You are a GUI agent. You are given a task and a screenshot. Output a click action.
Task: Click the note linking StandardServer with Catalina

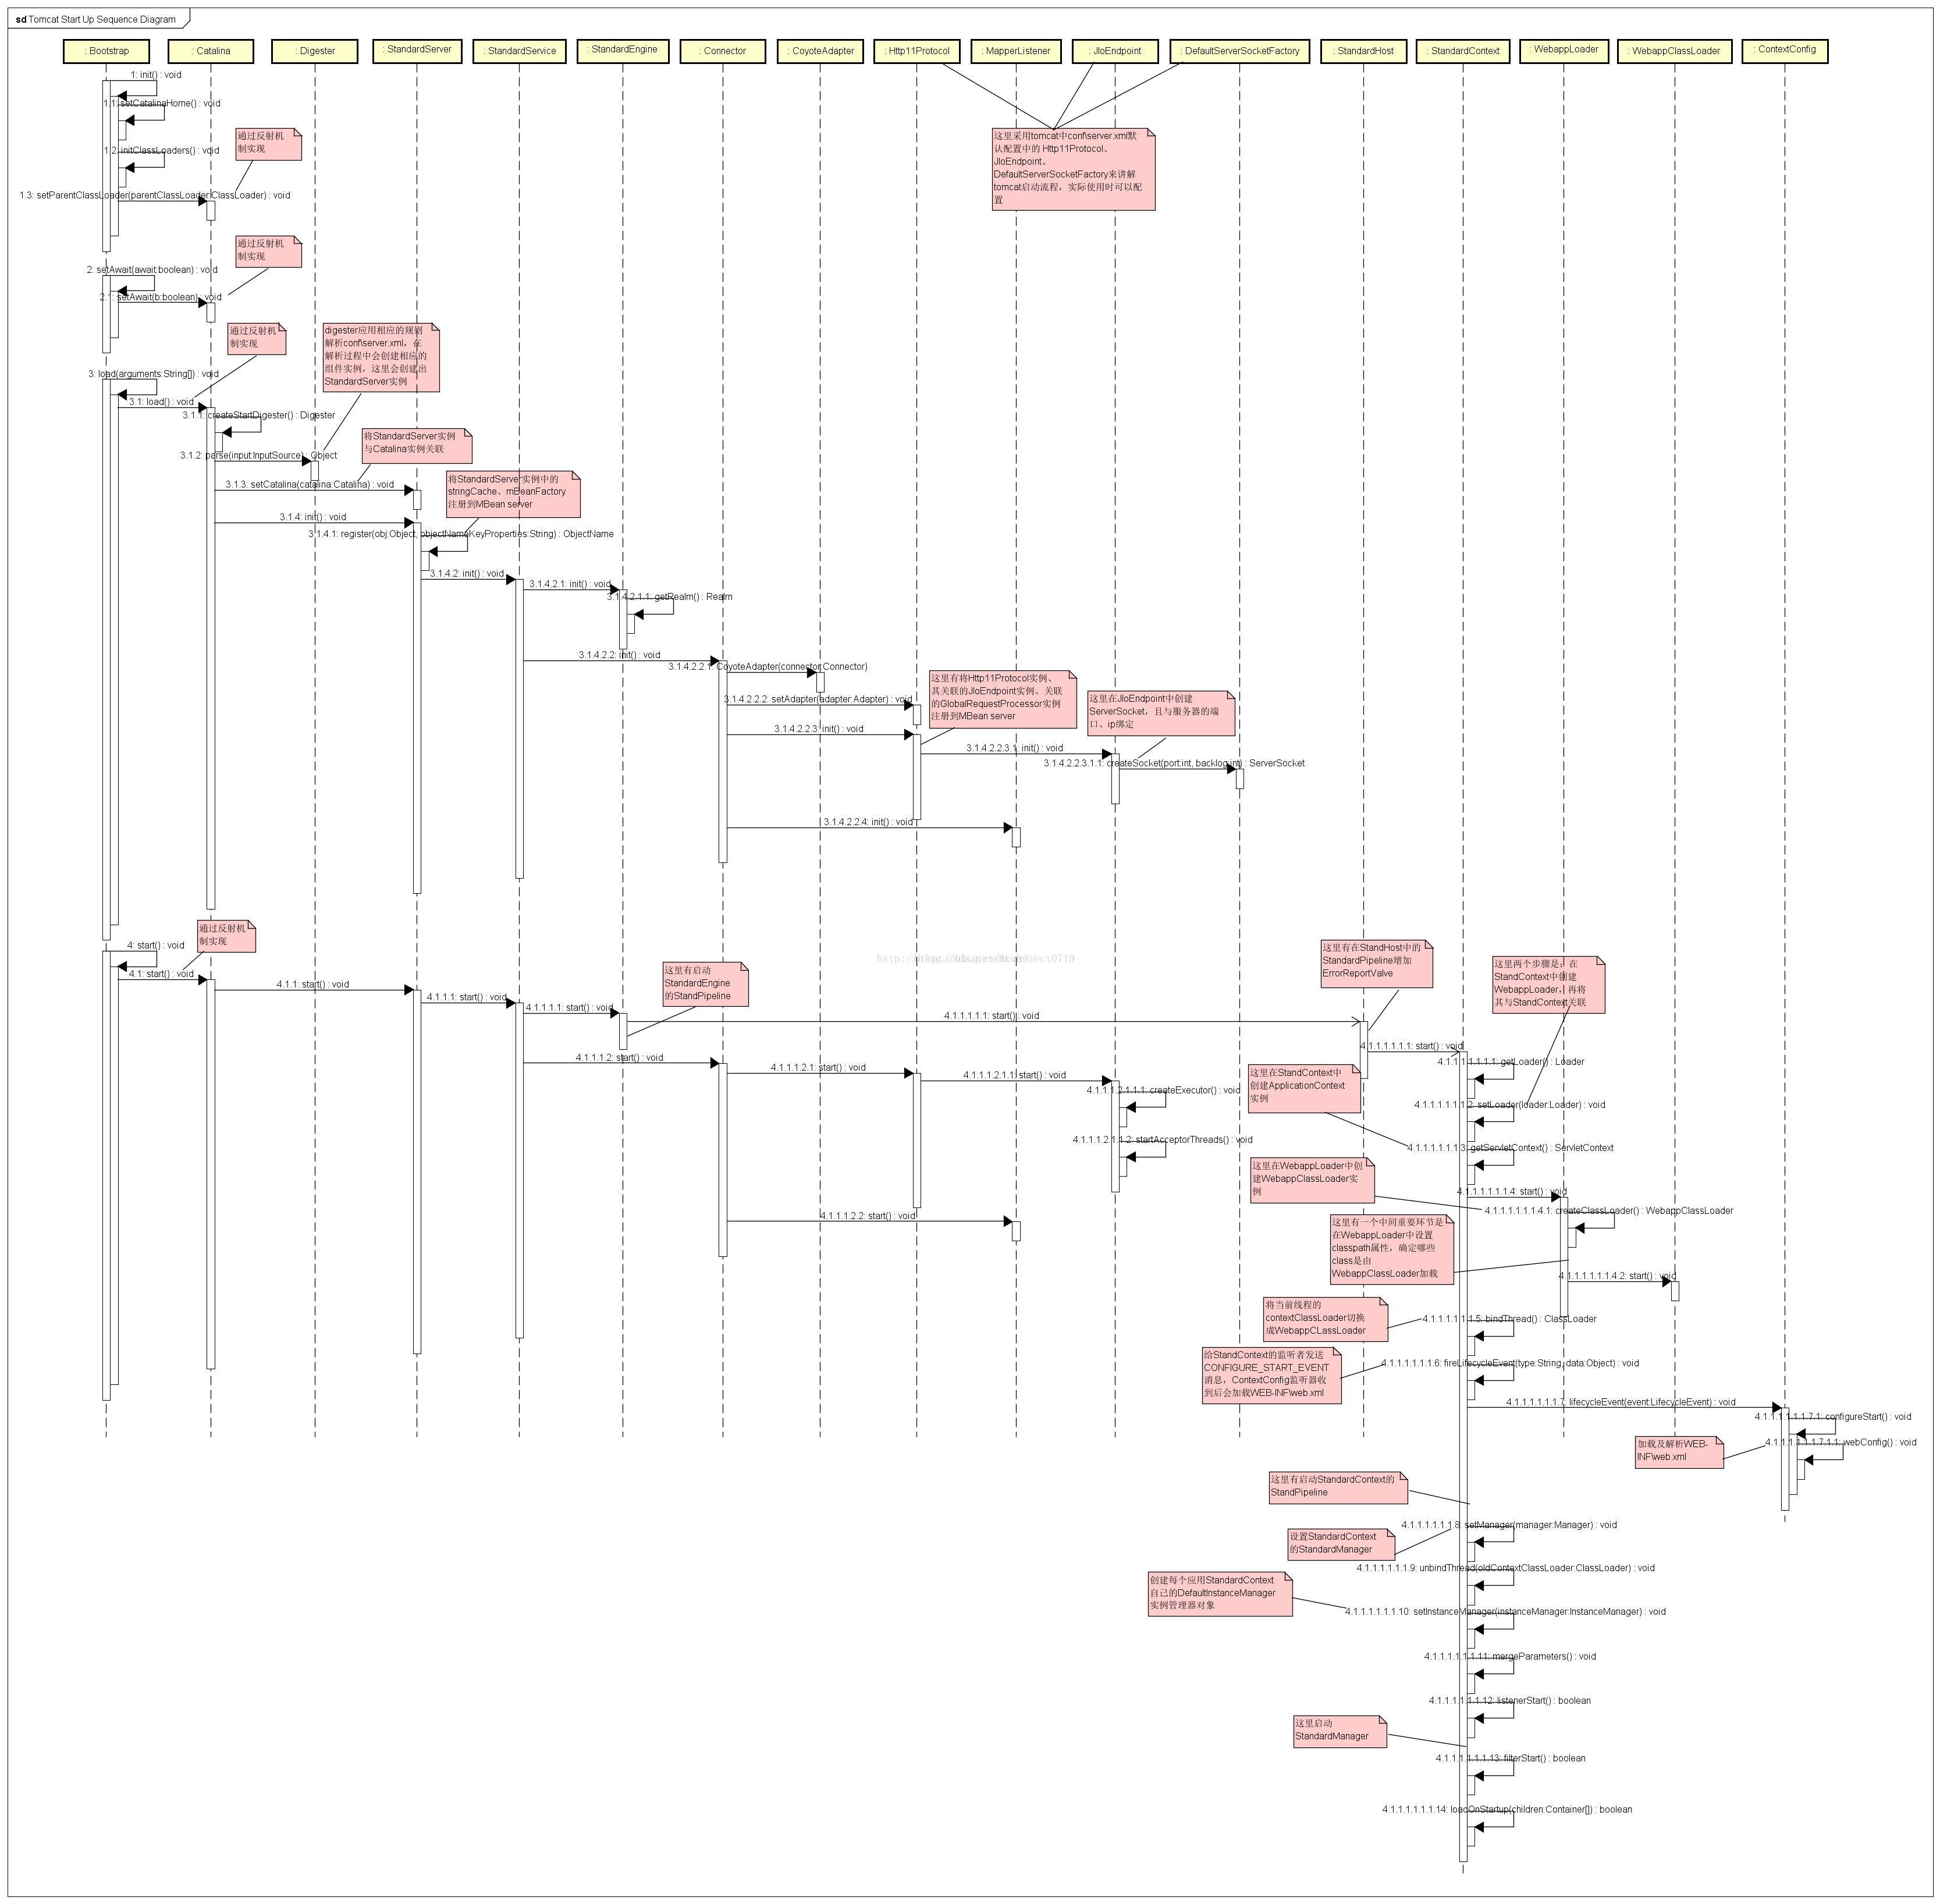[417, 446]
